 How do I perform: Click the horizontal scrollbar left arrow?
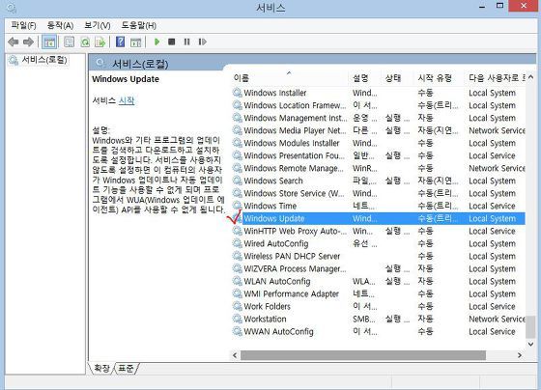point(235,355)
